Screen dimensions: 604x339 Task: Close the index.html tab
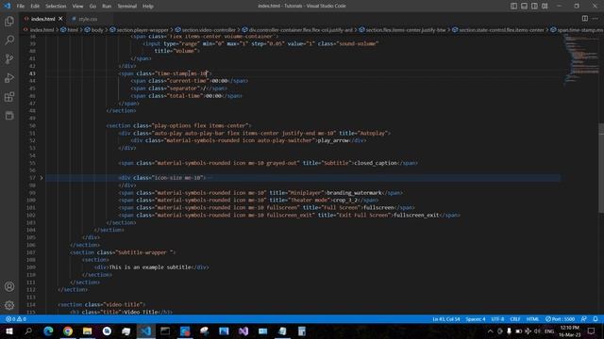(x=60, y=19)
